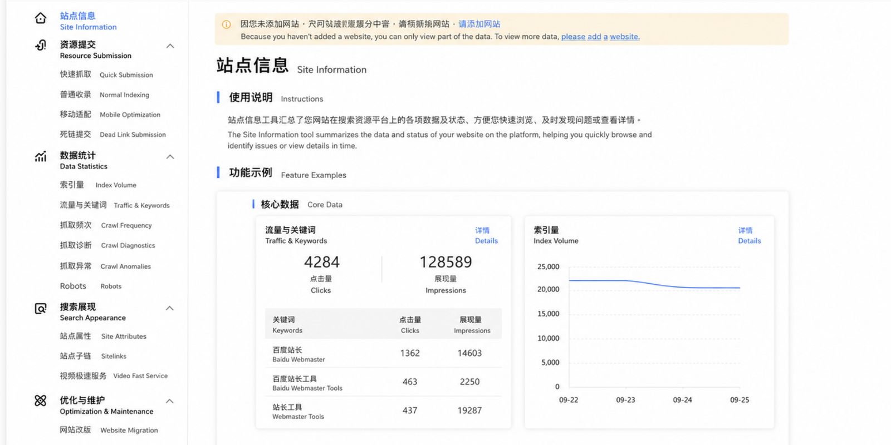Click the Webmaster Tools keyword in last row
This screenshot has width=891, height=445.
[x=298, y=412]
